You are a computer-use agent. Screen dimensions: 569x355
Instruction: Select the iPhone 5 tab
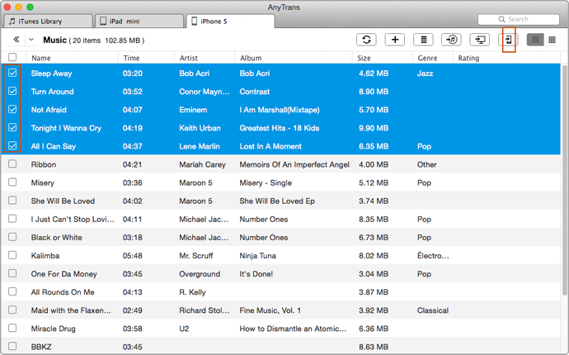click(x=231, y=21)
